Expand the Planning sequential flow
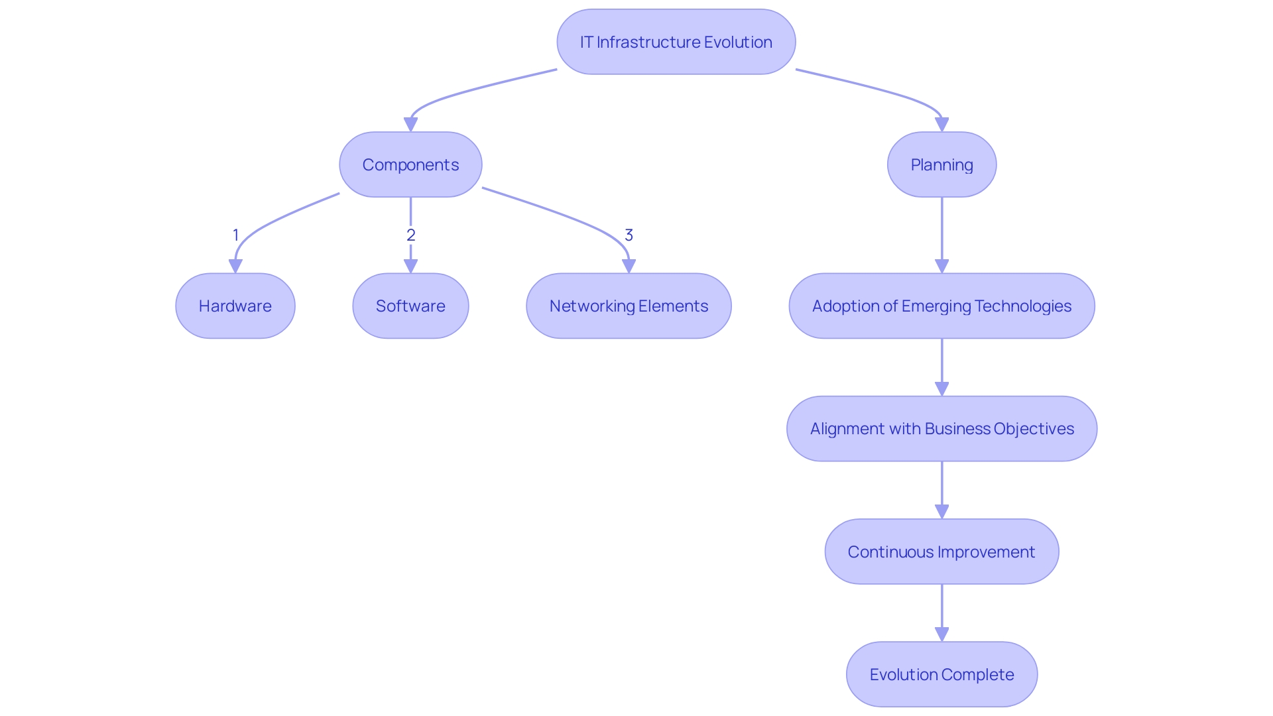The image size is (1273, 716). click(940, 164)
